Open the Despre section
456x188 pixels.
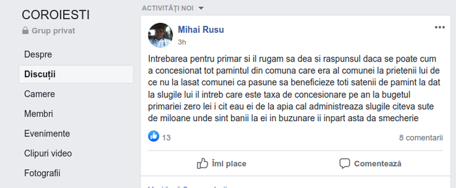[x=38, y=55]
